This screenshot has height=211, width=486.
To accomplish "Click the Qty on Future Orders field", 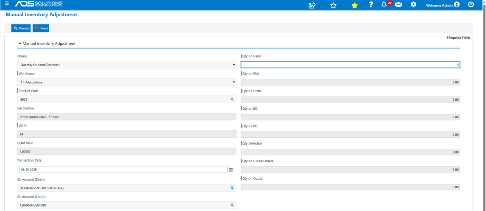I will 350,170.
